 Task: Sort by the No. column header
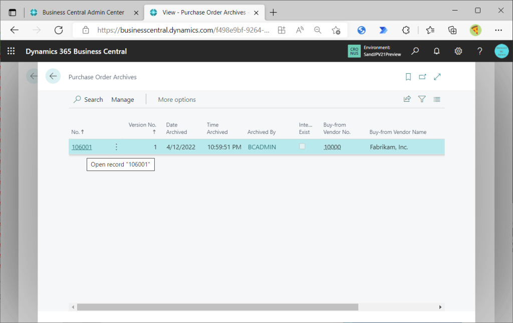(x=78, y=132)
